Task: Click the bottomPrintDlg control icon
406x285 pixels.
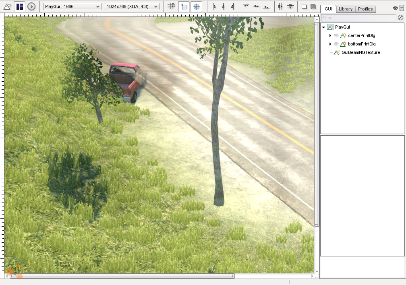Action: [343, 44]
